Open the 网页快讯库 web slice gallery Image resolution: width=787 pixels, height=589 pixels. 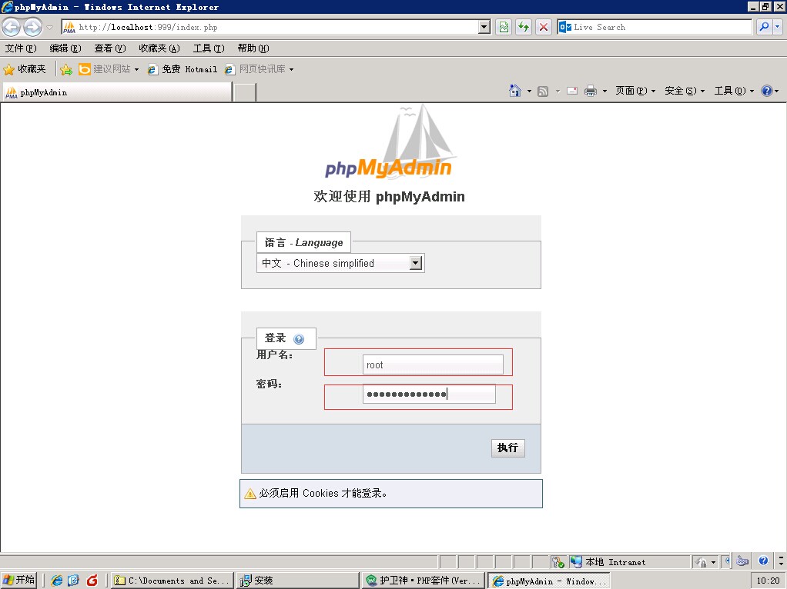[259, 69]
